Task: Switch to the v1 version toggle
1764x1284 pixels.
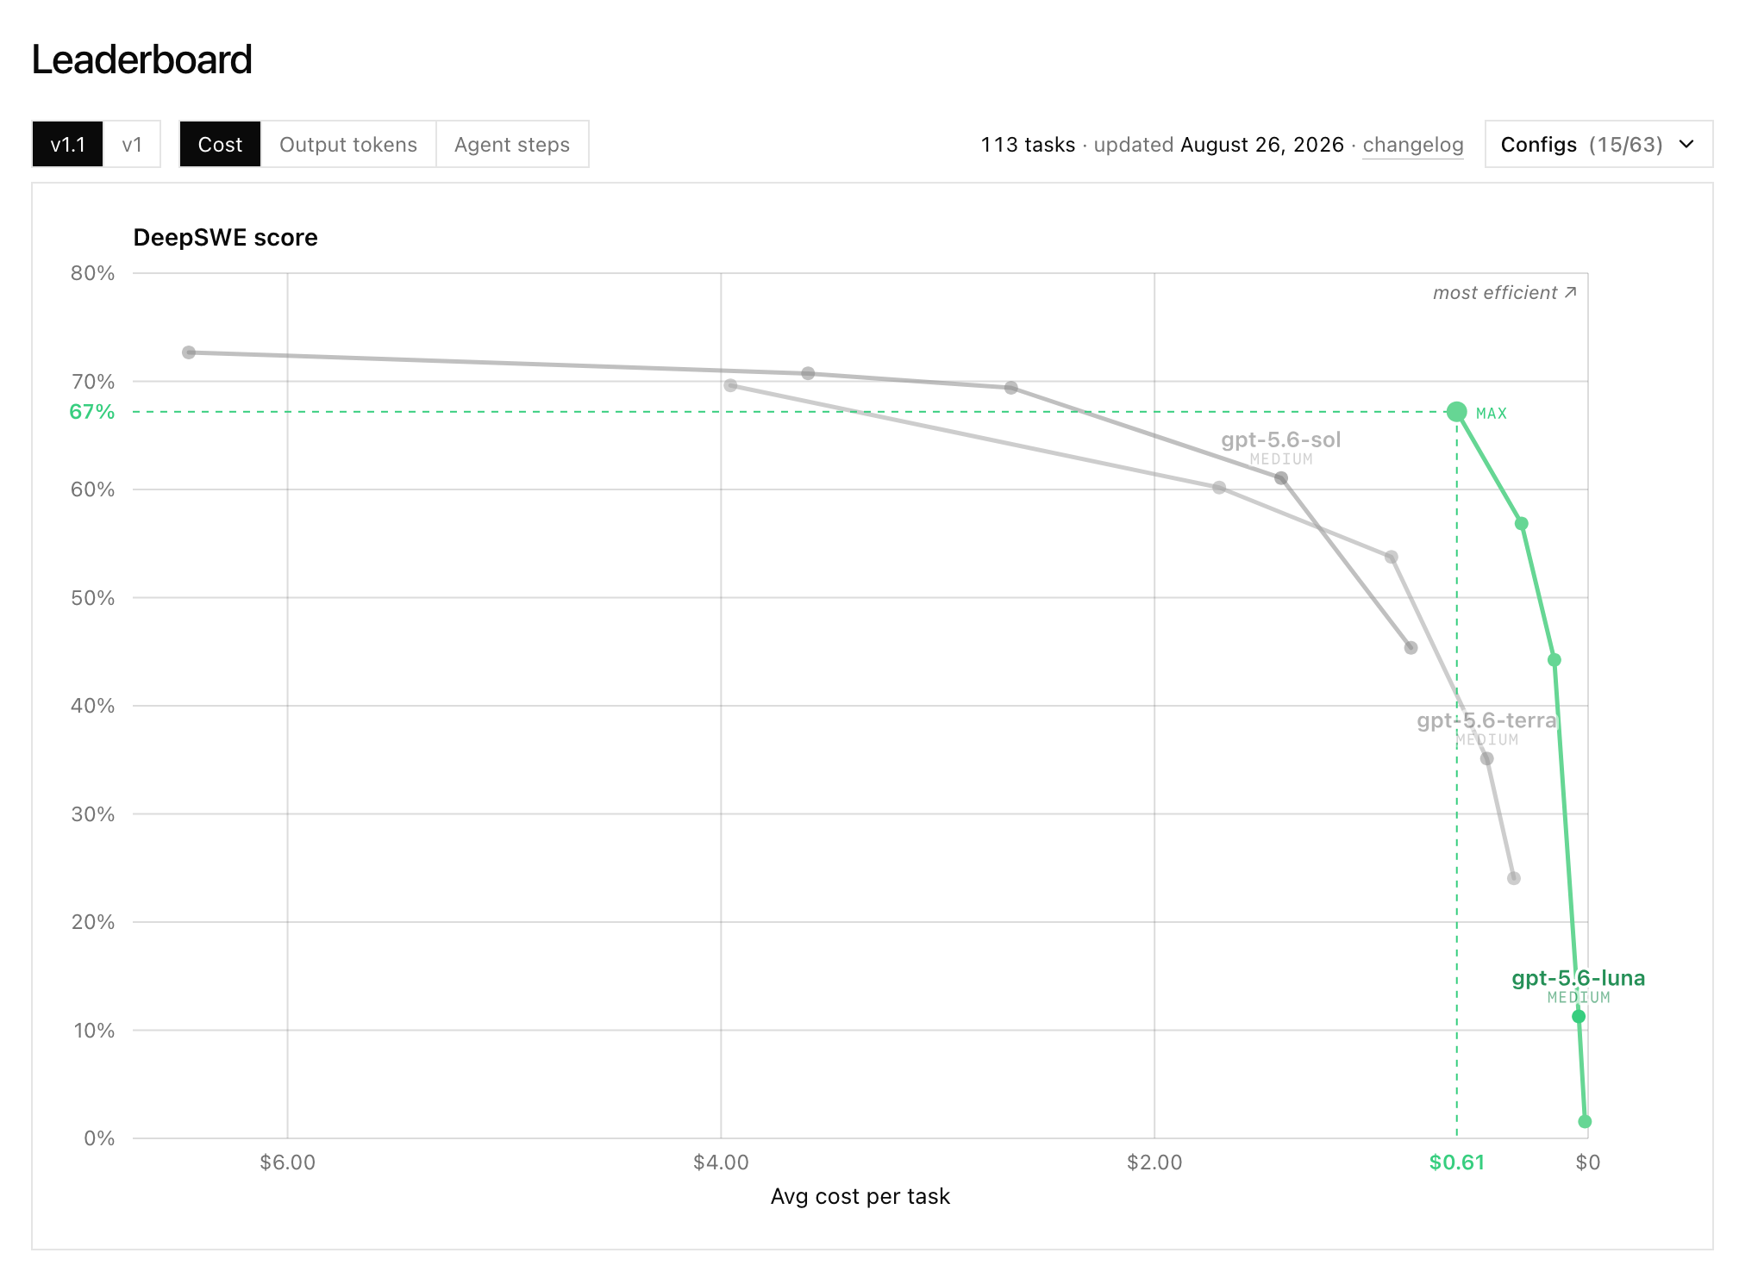Action: 132,144
